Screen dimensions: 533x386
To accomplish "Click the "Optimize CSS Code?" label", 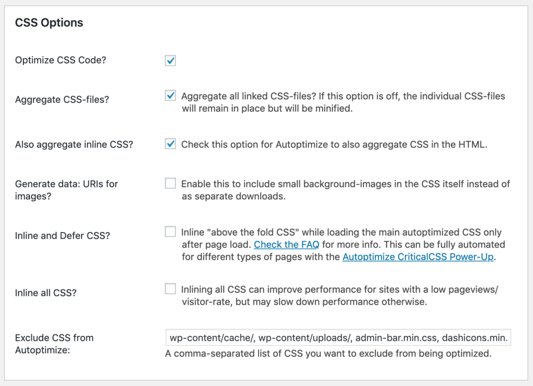I will 60,60.
